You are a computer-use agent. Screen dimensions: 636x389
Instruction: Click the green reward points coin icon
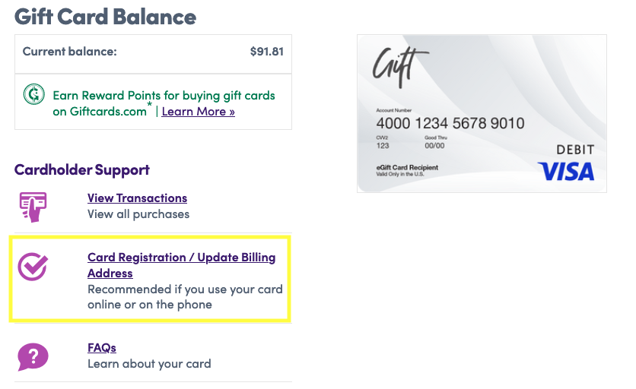33,94
